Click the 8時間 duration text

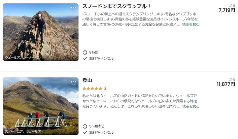tap(94, 52)
